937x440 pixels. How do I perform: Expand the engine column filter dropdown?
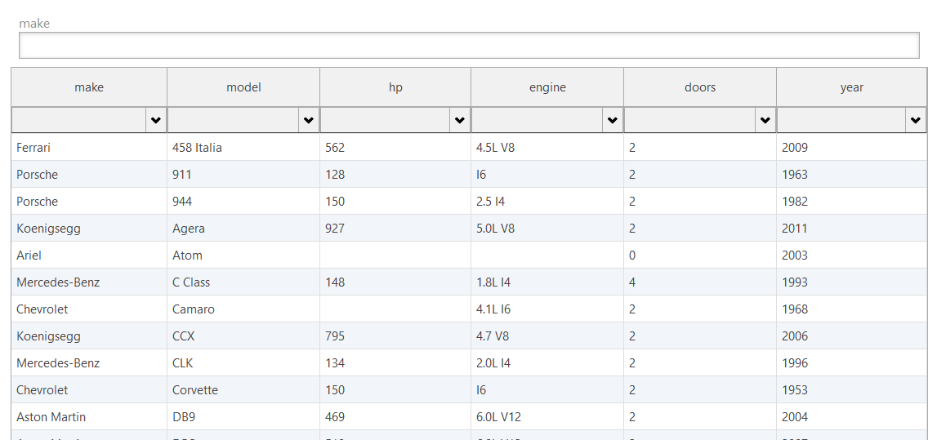point(612,121)
